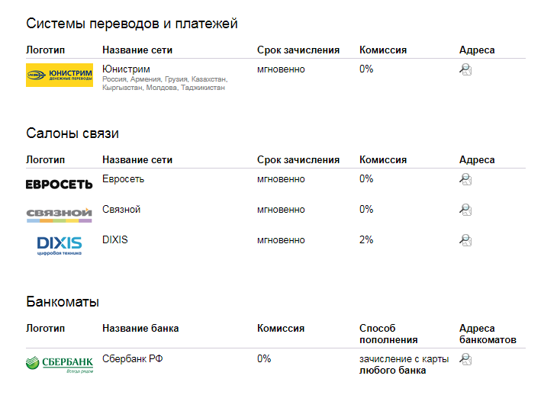Click the Банкоматы section heading
Viewport: 557px width, 411px height.
(x=63, y=302)
